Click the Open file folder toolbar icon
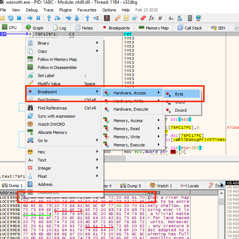The image size is (239, 239). [x=2, y=18]
